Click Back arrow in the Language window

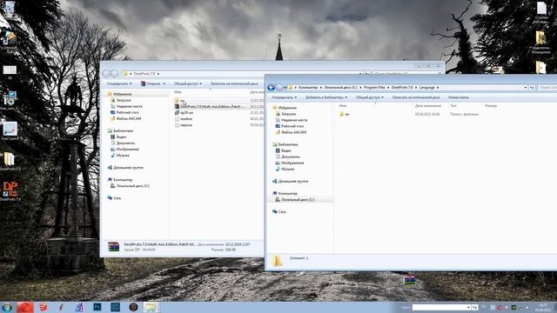[271, 87]
